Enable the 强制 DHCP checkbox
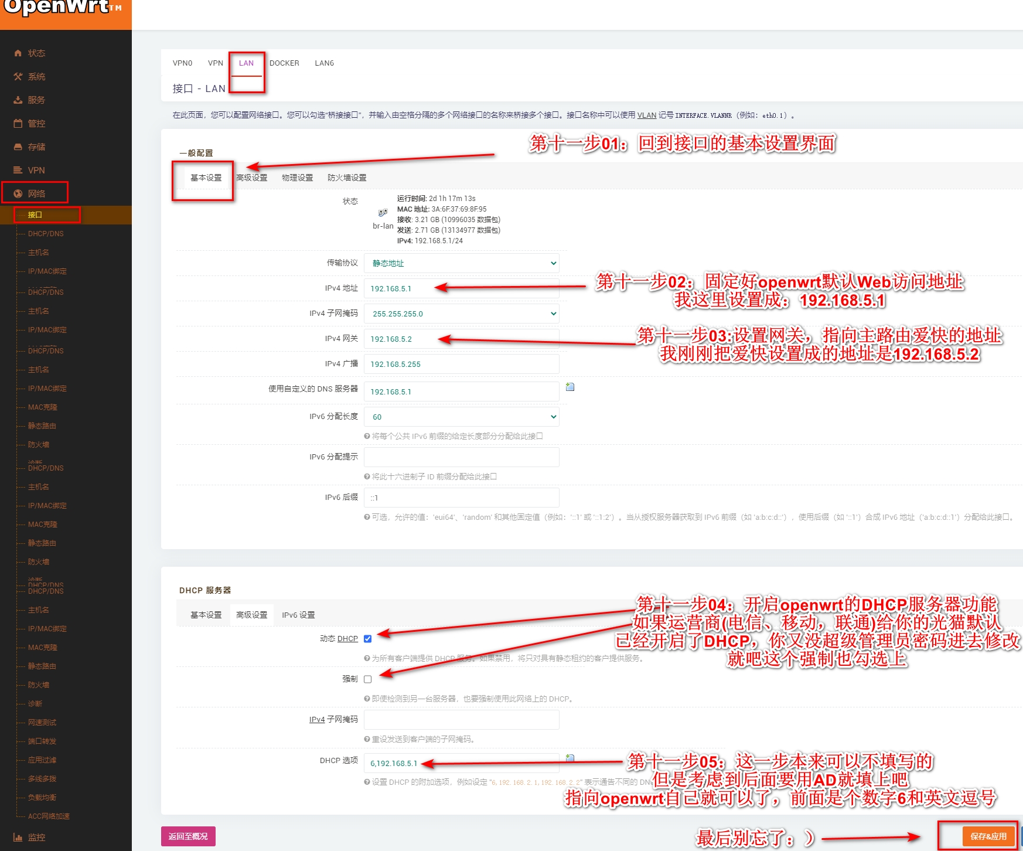 tap(368, 679)
